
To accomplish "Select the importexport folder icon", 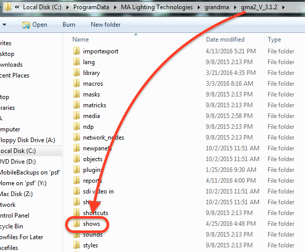I will tap(76, 51).
